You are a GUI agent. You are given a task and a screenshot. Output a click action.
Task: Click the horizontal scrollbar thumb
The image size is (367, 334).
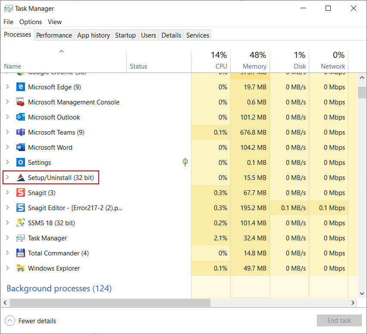(x=110, y=302)
